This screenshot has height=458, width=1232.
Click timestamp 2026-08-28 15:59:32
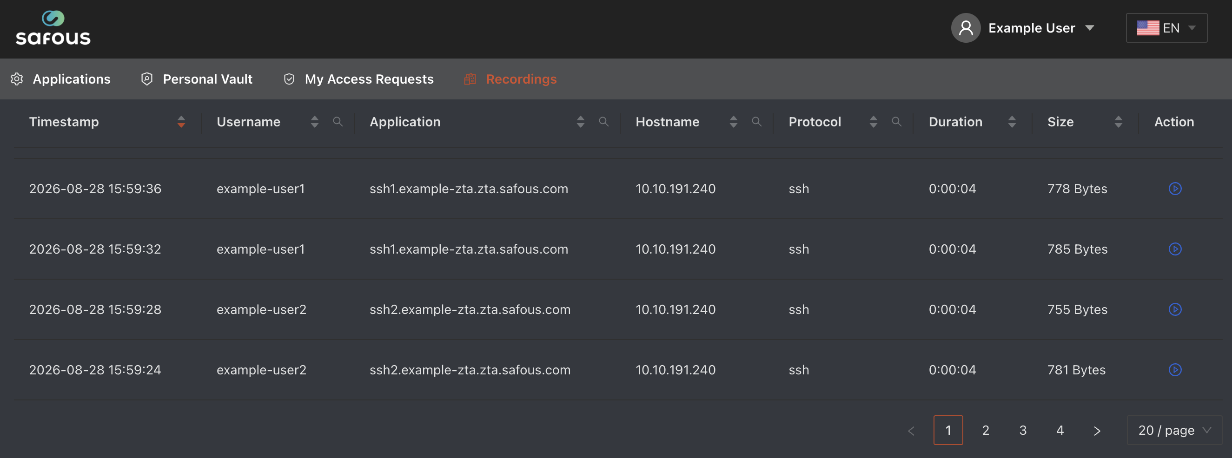pyautogui.click(x=95, y=249)
